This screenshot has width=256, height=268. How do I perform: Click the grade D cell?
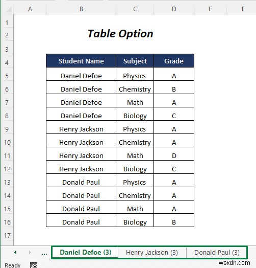(174, 155)
